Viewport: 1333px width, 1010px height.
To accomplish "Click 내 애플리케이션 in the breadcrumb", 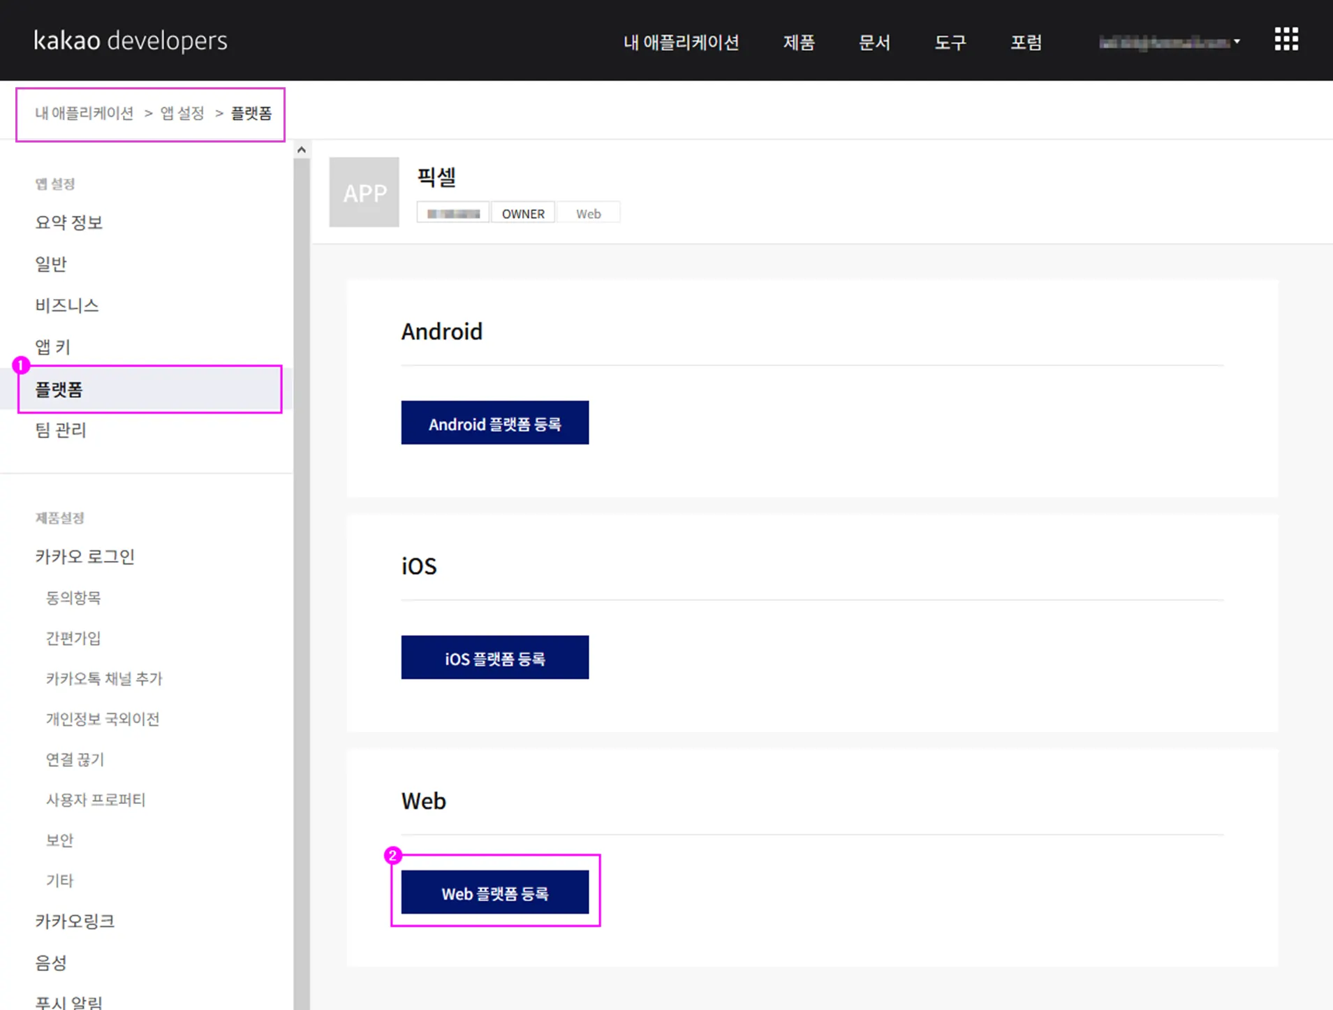I will (x=84, y=113).
